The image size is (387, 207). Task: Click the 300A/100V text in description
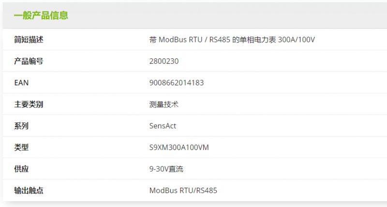pyautogui.click(x=297, y=40)
